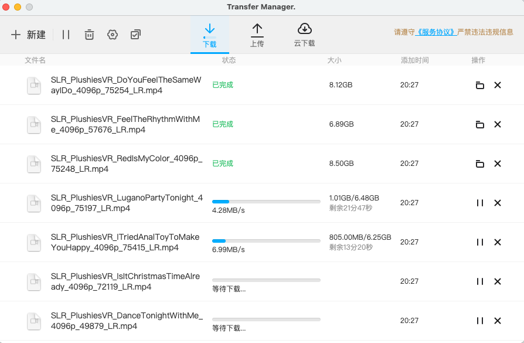The height and width of the screenshot is (343, 524).
Task: Click video file icon for IsItChristmasTimeAlready
Action: [x=34, y=282]
